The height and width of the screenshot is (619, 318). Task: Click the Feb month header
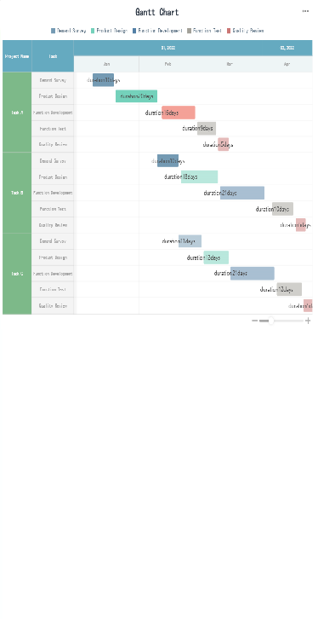pos(168,64)
